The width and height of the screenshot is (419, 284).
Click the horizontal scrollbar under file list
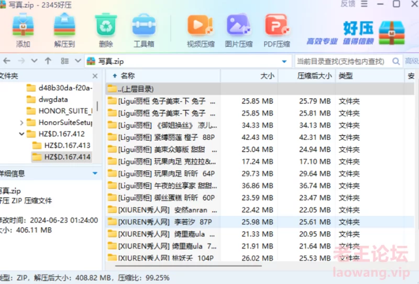pos(189,266)
